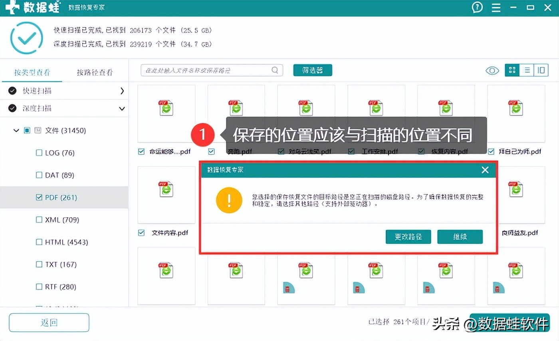
Task: Check the LOG (76) file type checkbox
Action: pyautogui.click(x=39, y=153)
